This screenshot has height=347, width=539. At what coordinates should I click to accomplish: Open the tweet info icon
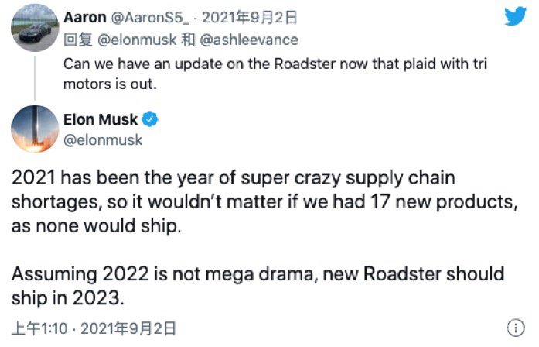(x=516, y=328)
